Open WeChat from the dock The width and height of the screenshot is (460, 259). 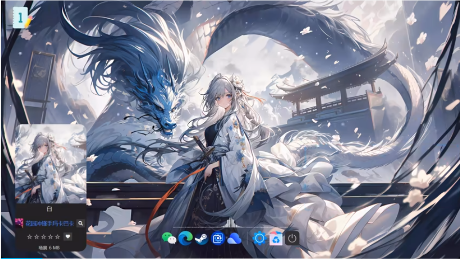(169, 238)
